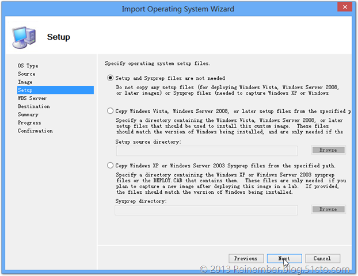Screen dimensions: 358x276
Task: Click the Setup source directory text field
Action: tap(207, 151)
